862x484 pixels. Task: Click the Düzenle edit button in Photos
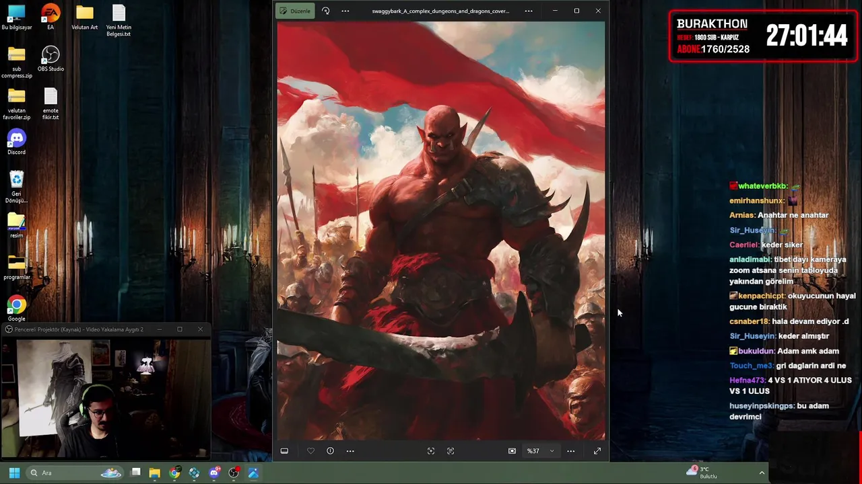pos(295,11)
